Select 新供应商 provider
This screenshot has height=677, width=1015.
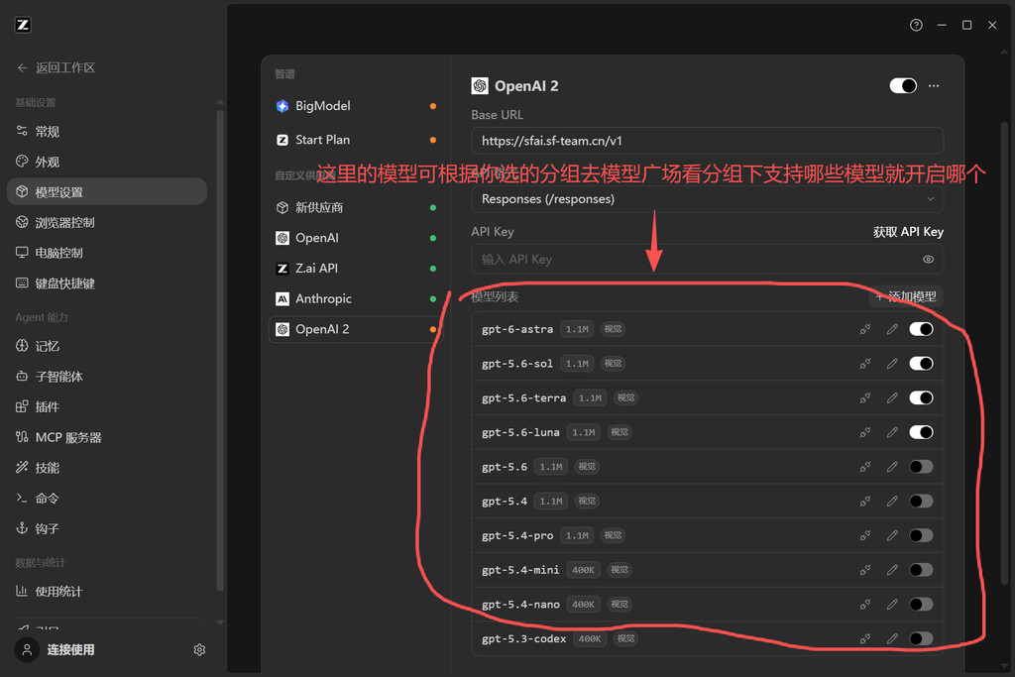coord(356,208)
